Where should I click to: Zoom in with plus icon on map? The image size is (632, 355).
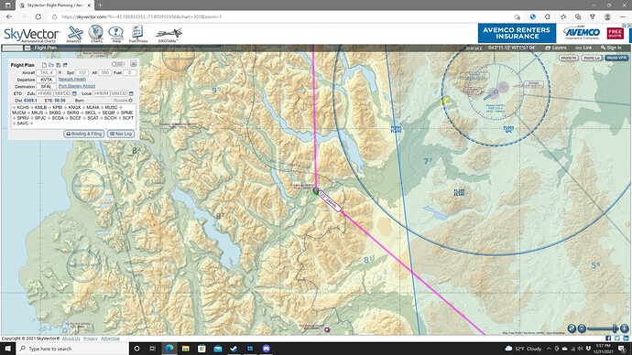pos(624,328)
